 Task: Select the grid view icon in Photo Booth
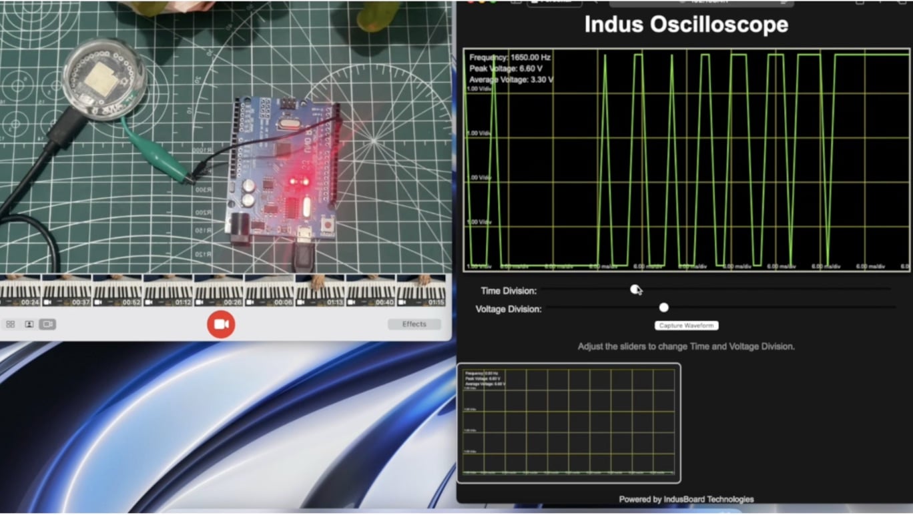pyautogui.click(x=11, y=324)
